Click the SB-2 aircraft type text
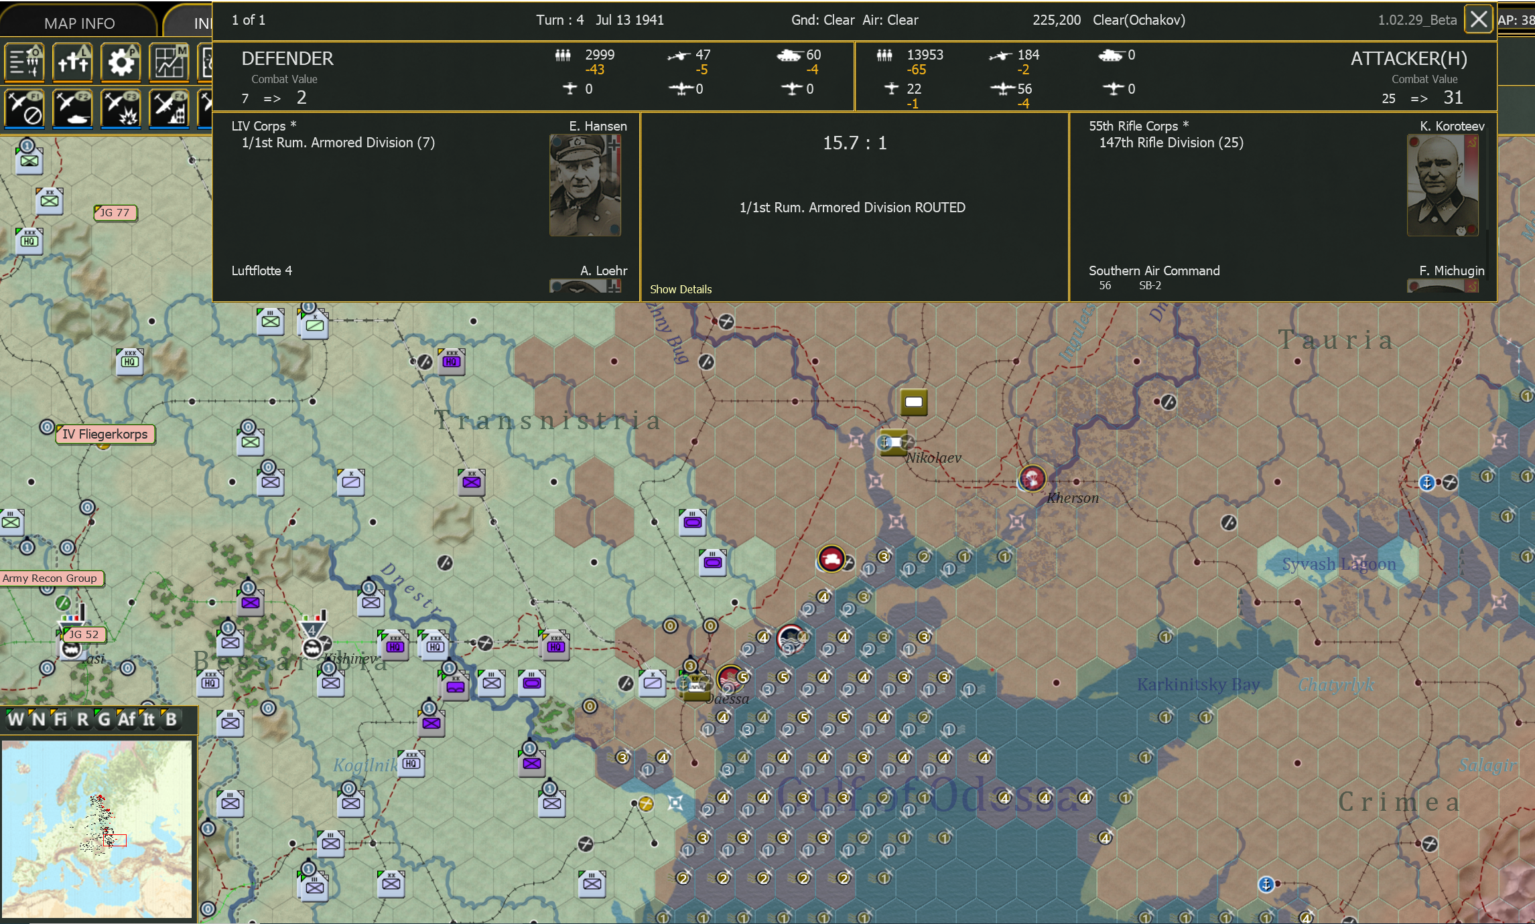1535x924 pixels. click(1150, 285)
